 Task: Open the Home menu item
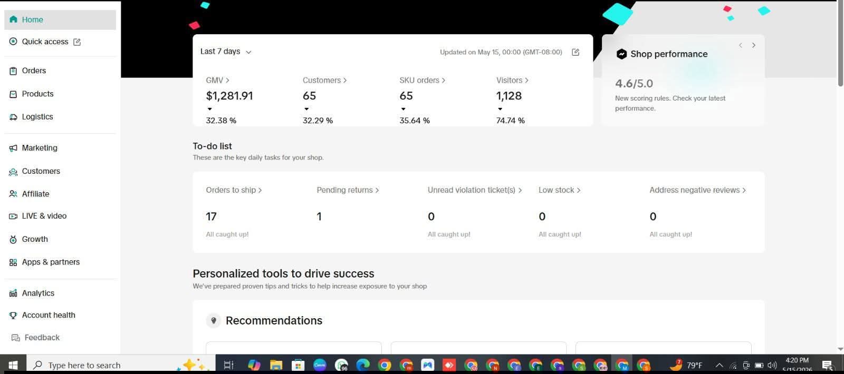60,19
